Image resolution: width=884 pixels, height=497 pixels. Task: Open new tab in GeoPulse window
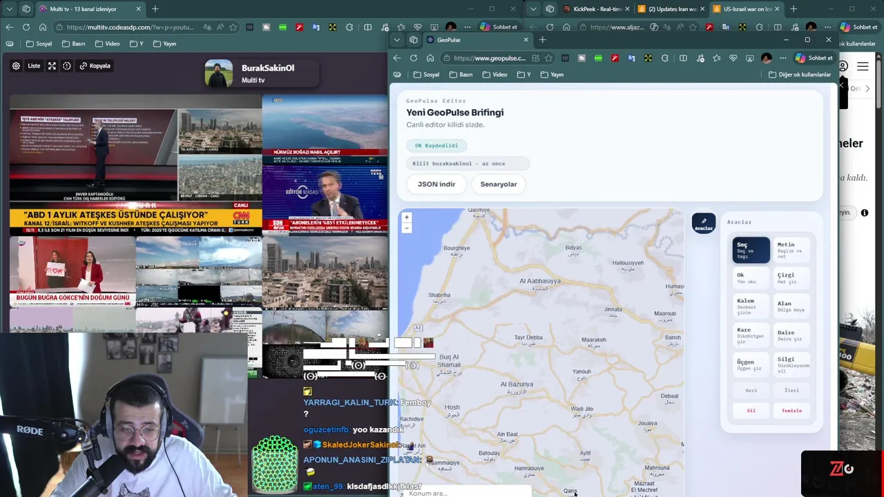click(x=542, y=40)
